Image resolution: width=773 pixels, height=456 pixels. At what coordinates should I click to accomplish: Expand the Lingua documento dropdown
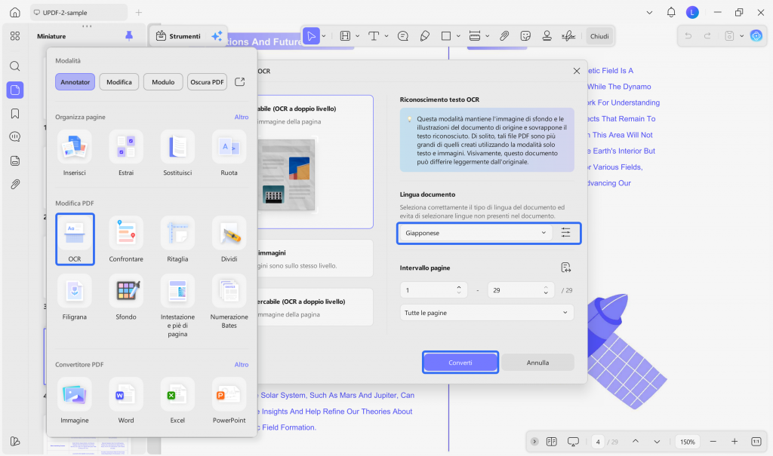pyautogui.click(x=476, y=233)
